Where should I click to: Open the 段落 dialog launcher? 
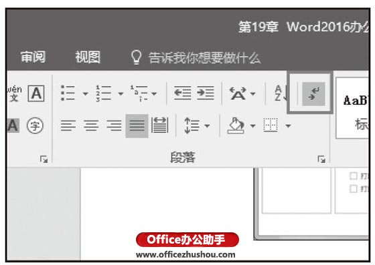[321, 159]
